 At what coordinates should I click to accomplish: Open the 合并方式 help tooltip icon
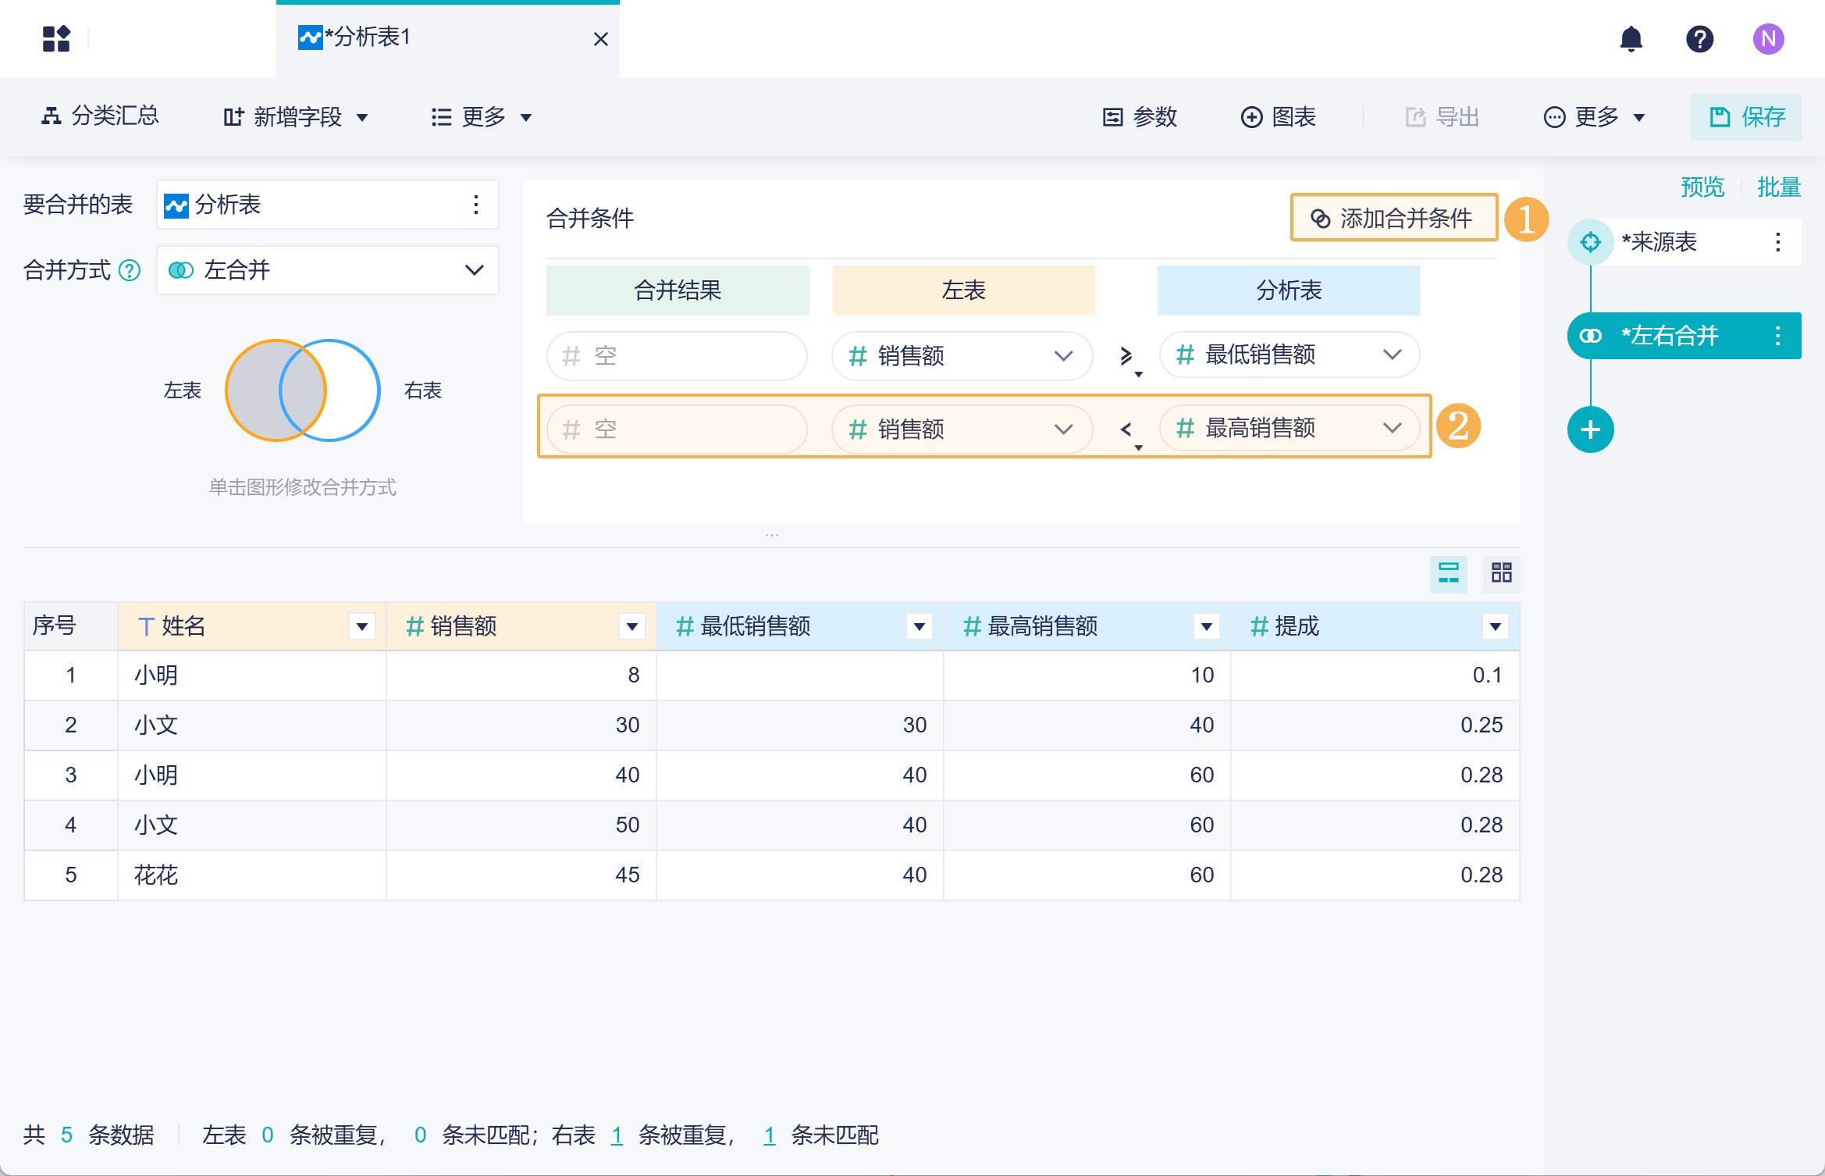pyautogui.click(x=130, y=271)
